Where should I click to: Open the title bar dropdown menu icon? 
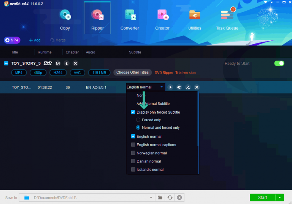point(272,2)
